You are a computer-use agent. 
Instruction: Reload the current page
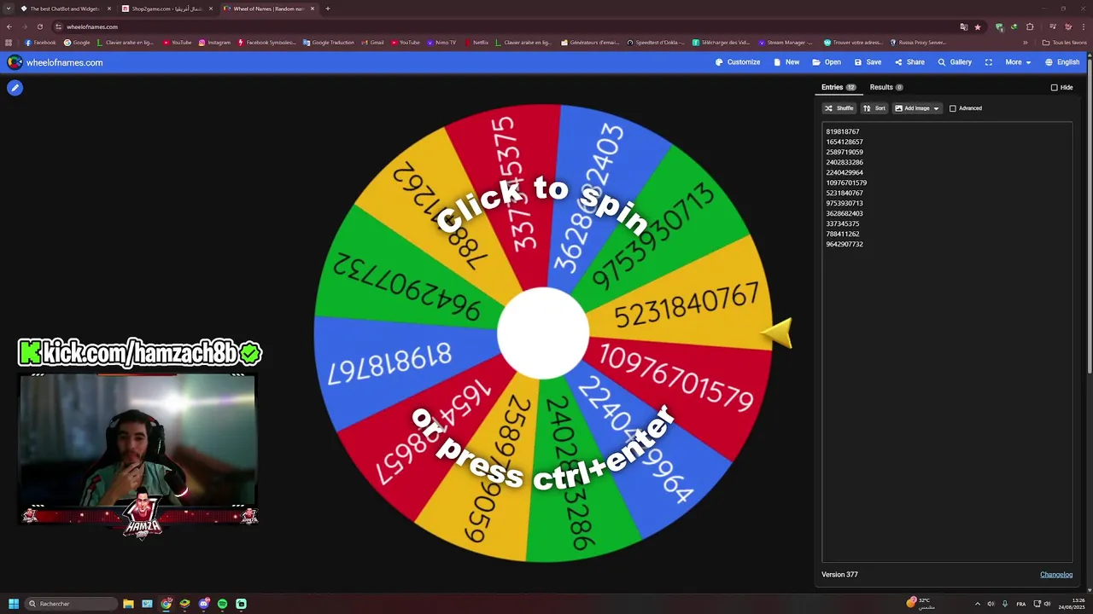click(x=39, y=26)
